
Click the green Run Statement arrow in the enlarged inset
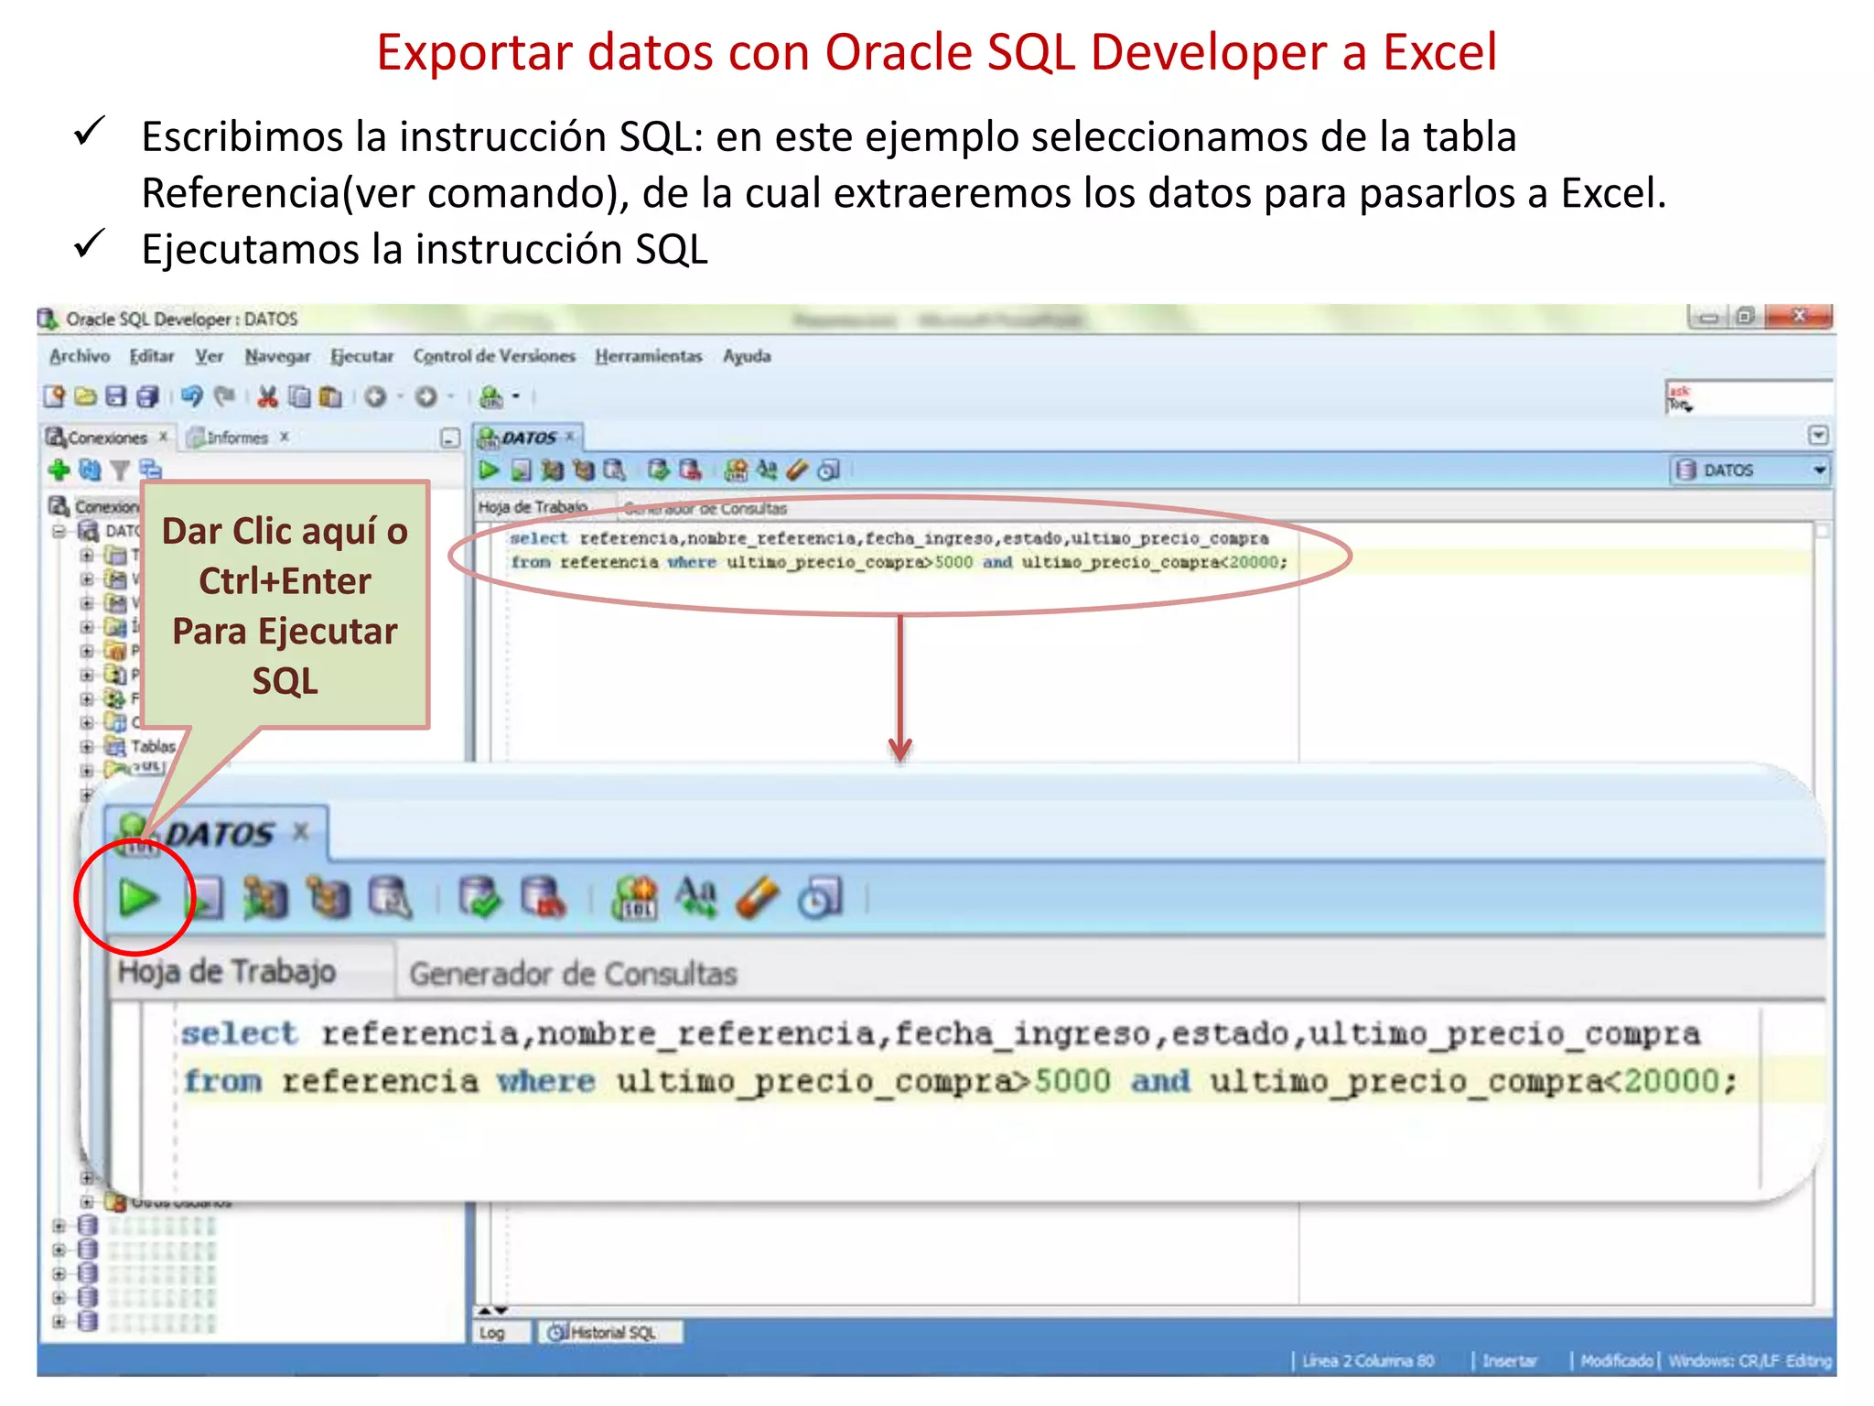[x=138, y=898]
